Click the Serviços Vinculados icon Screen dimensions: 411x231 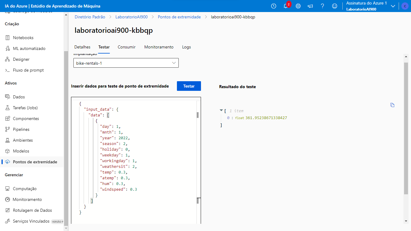(x=8, y=221)
